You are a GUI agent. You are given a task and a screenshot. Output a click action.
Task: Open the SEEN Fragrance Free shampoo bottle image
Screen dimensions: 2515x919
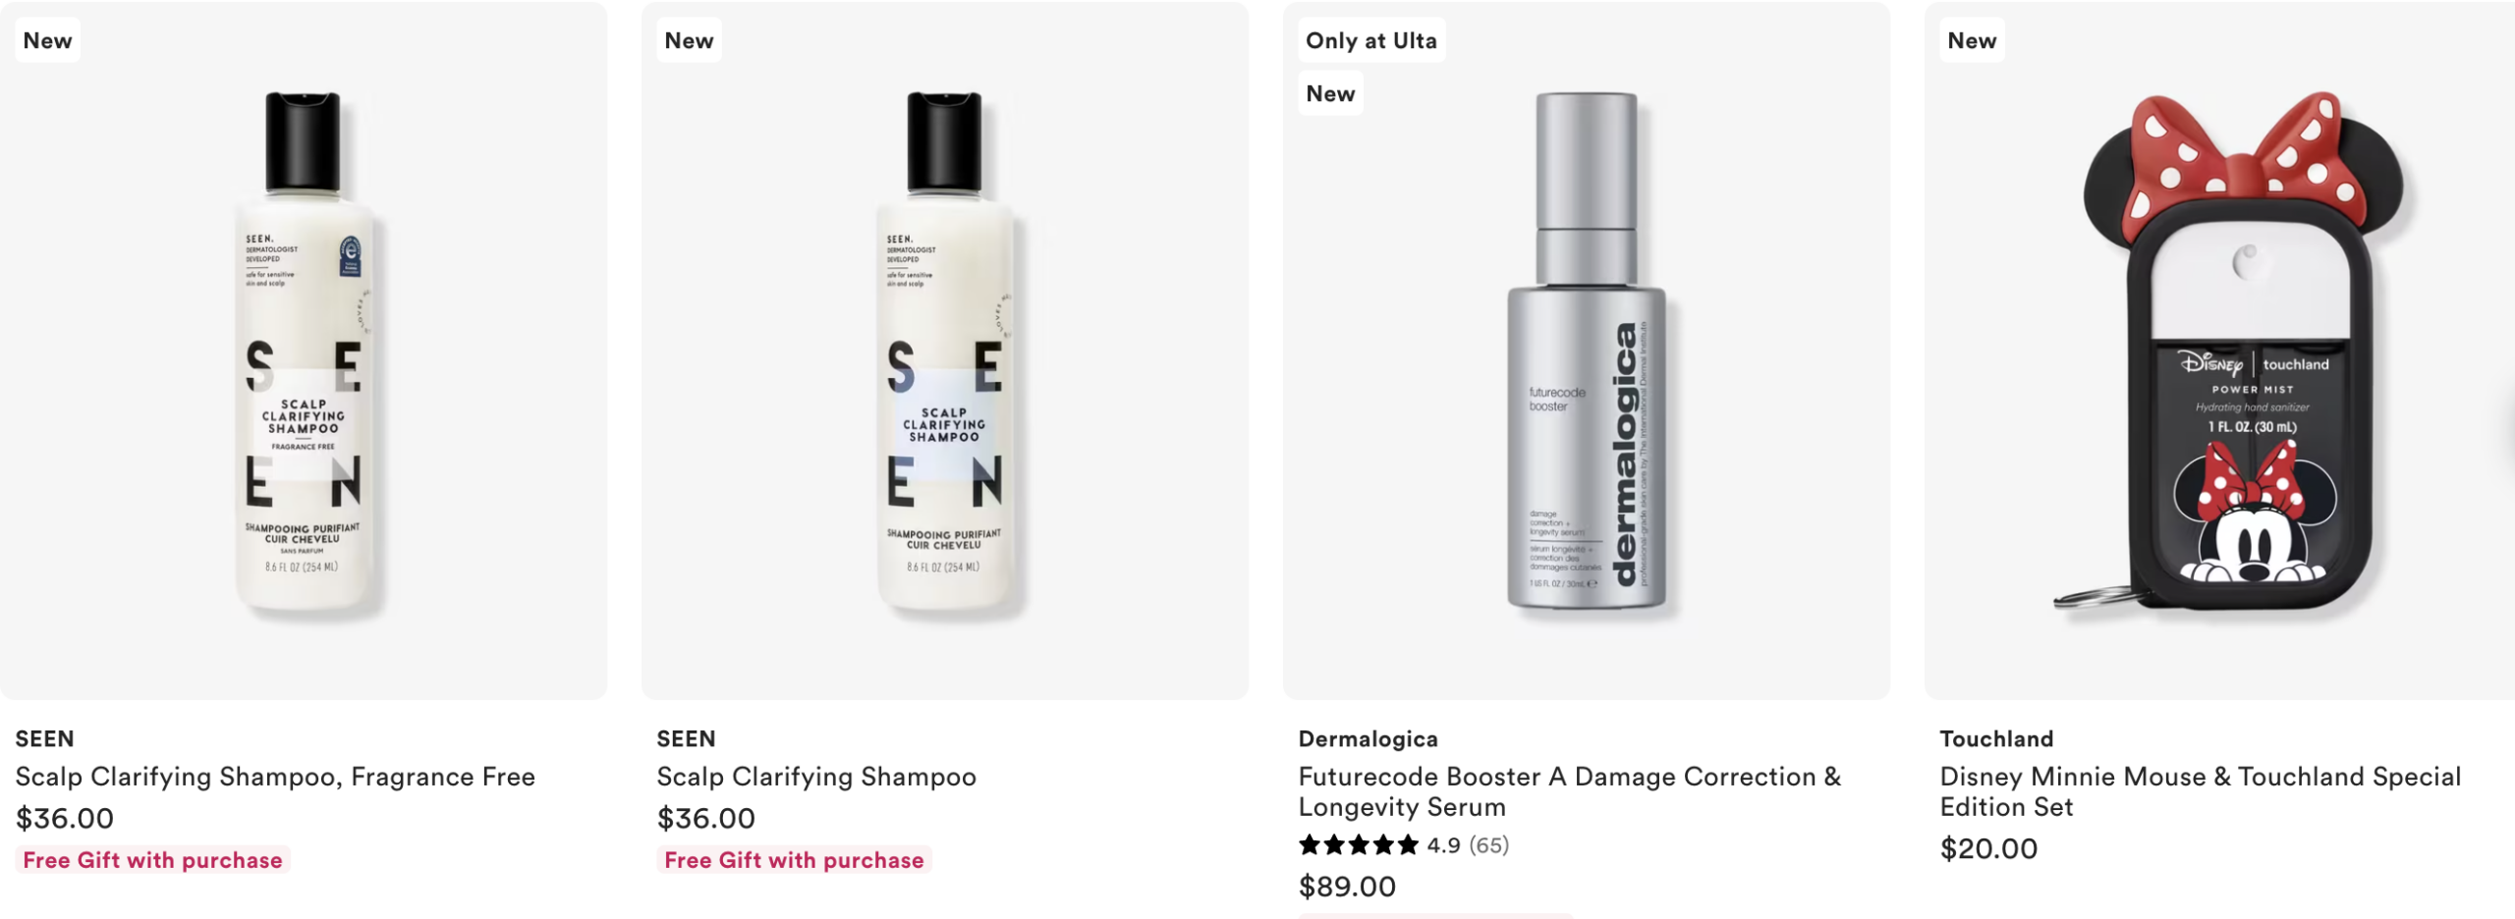[304, 351]
